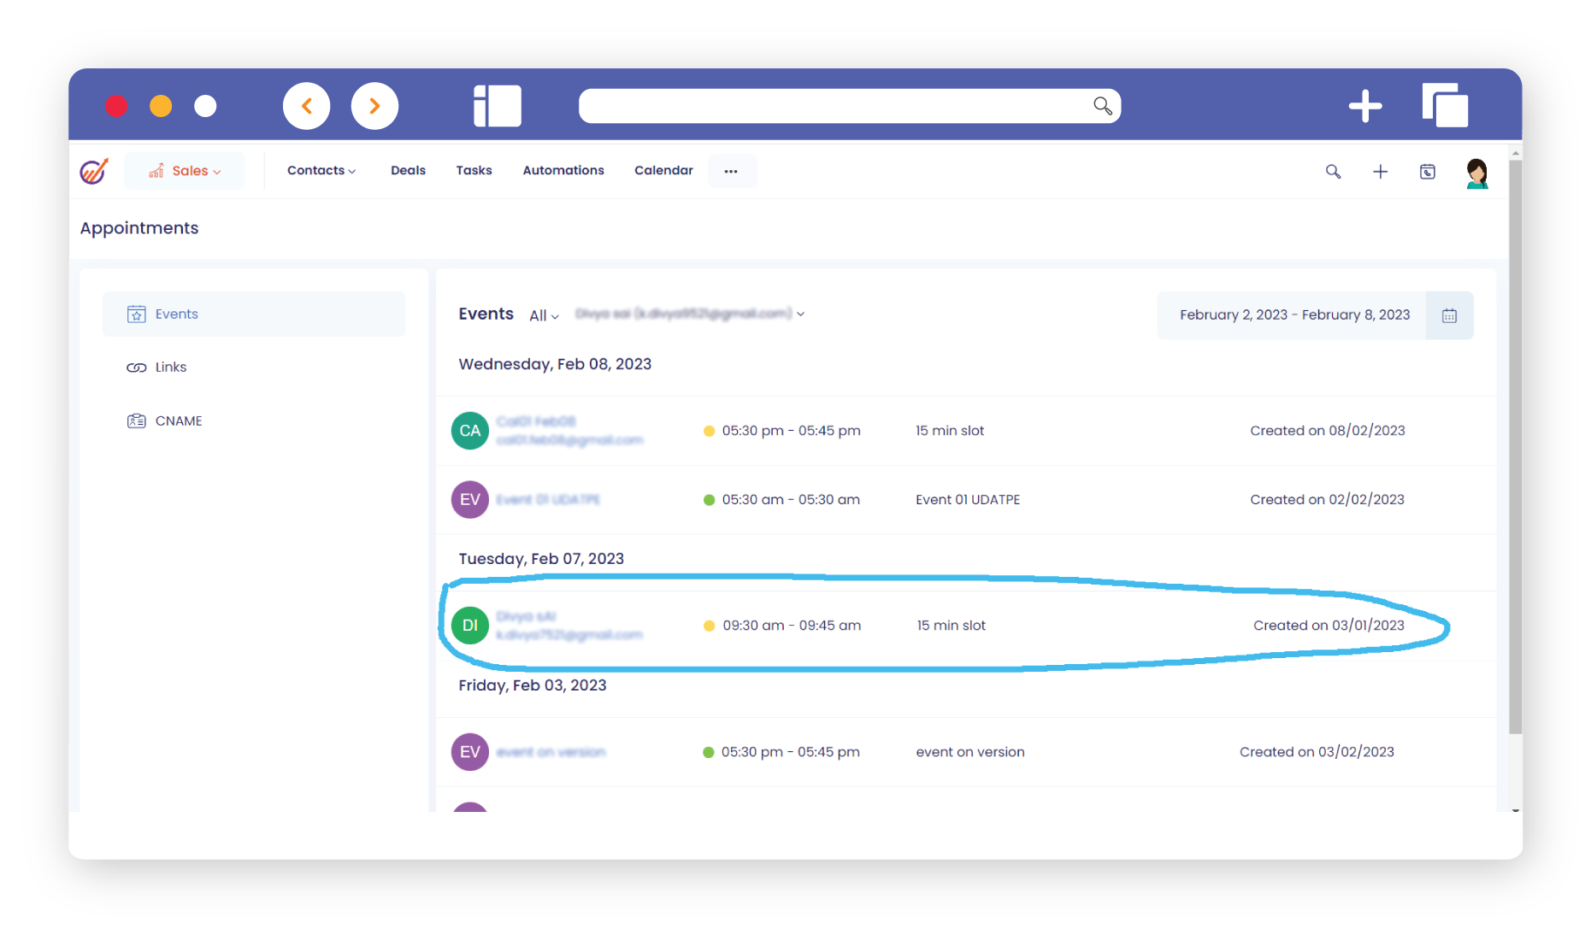Select CNAME in the left sidebar
This screenshot has width=1591, height=929.
178,421
